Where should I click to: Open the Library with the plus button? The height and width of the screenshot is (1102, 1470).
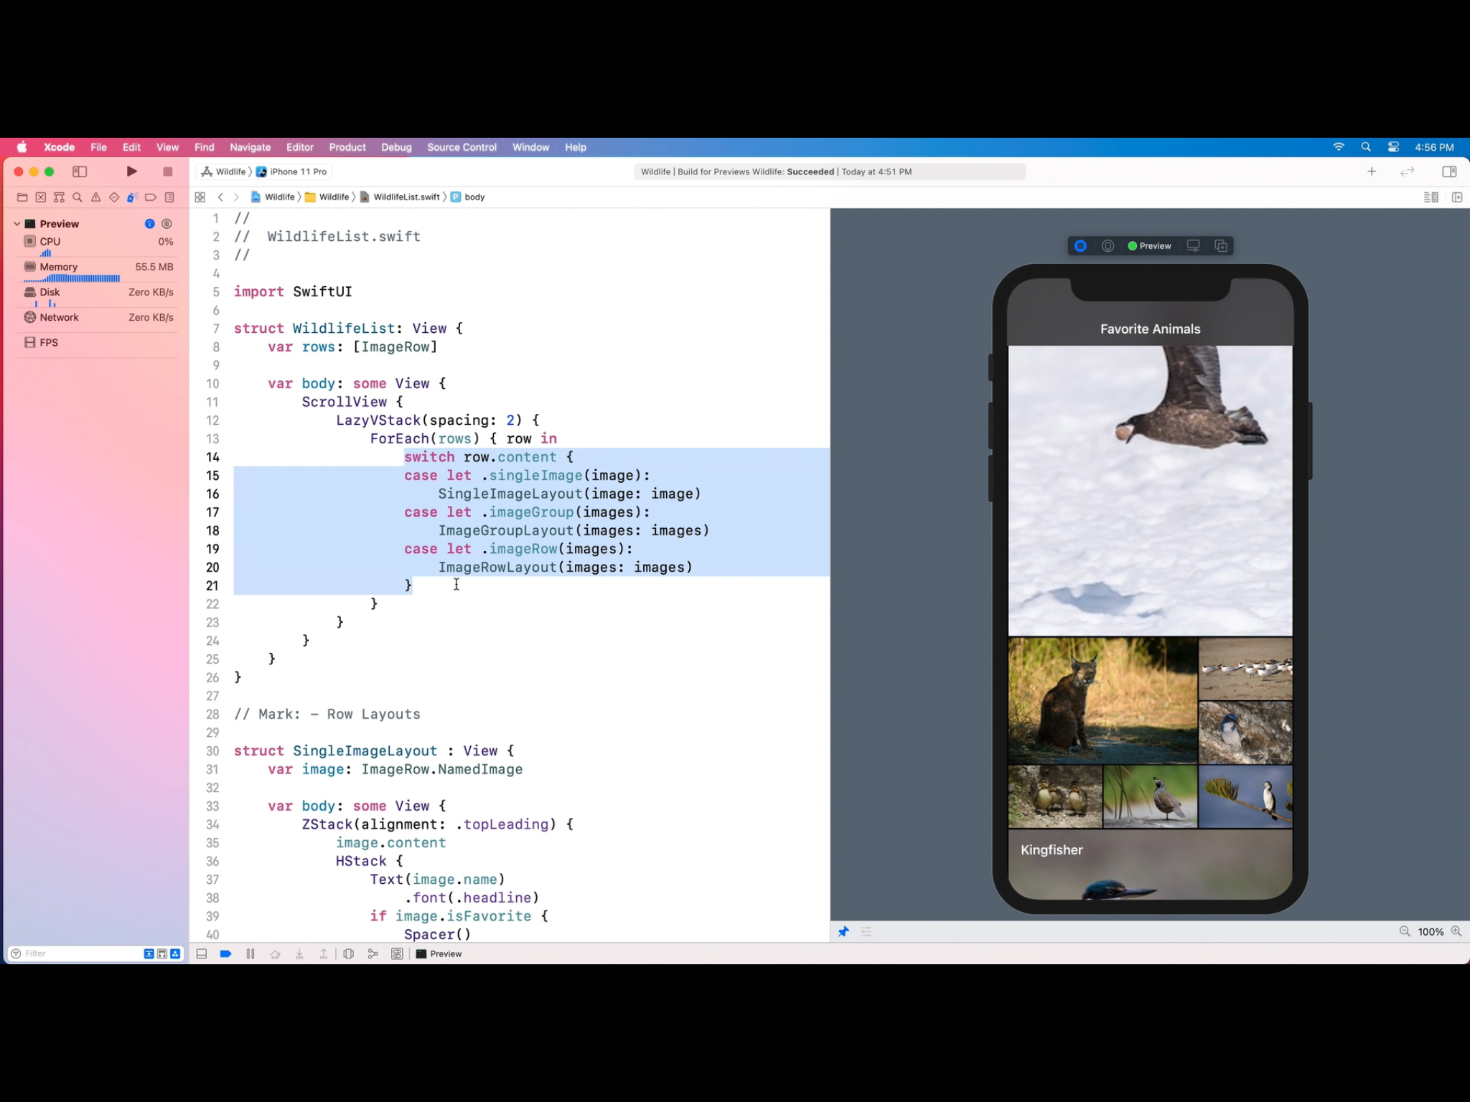tap(1372, 171)
